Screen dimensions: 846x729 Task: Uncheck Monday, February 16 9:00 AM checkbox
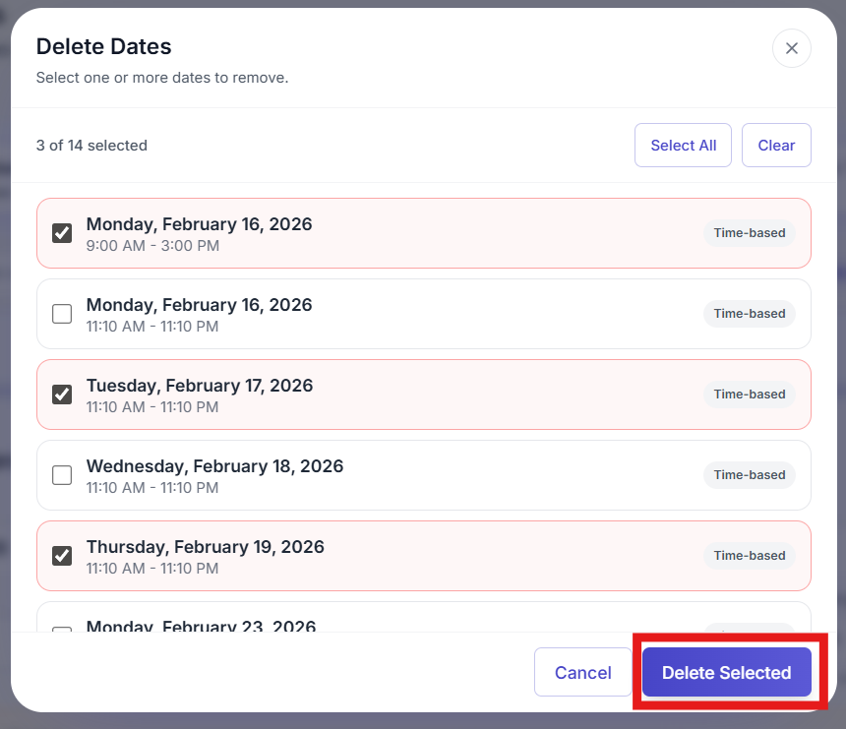point(62,233)
